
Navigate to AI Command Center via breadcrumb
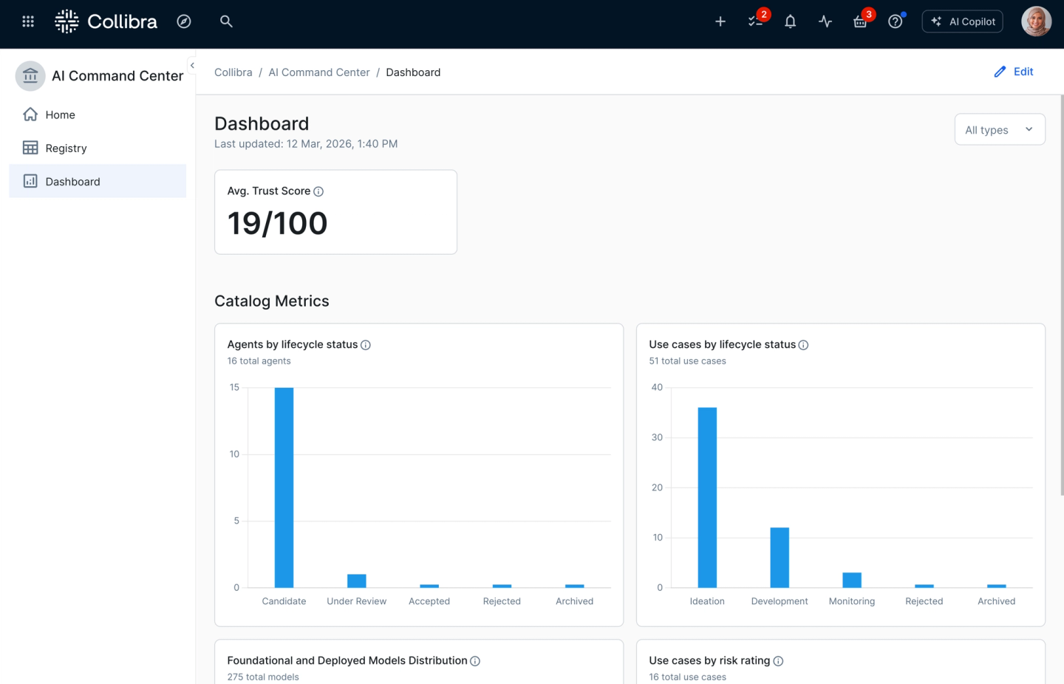tap(319, 72)
